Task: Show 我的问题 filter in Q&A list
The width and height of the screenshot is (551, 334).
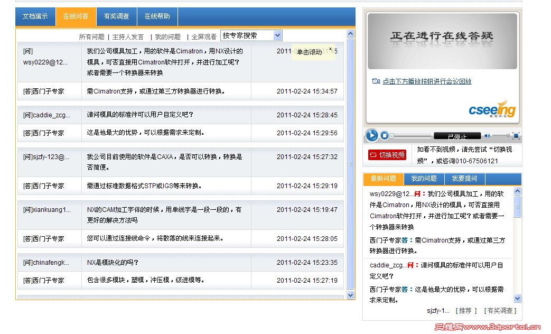Action: (167, 36)
